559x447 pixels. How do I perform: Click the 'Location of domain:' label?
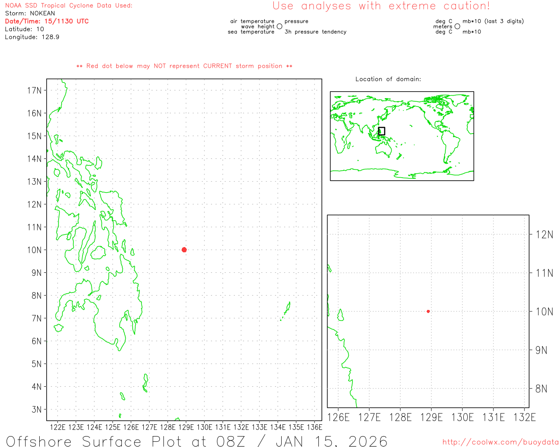pyautogui.click(x=388, y=79)
